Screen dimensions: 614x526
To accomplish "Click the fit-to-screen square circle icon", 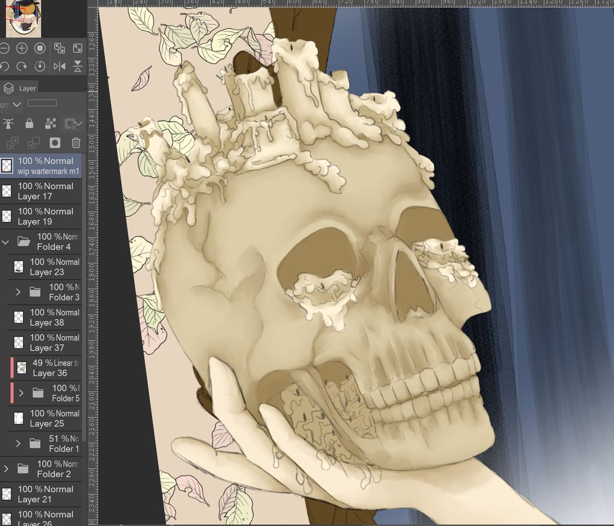I will (40, 49).
